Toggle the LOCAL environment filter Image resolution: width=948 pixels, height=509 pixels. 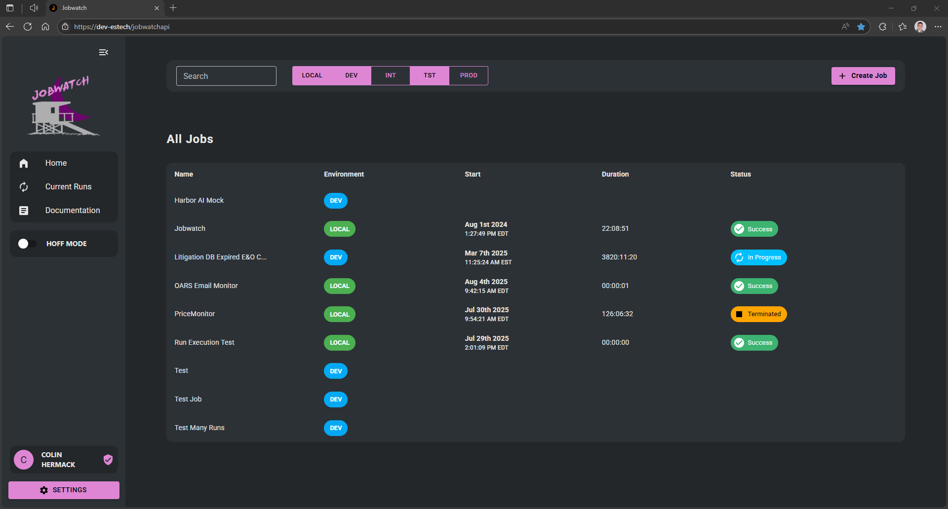pyautogui.click(x=312, y=75)
